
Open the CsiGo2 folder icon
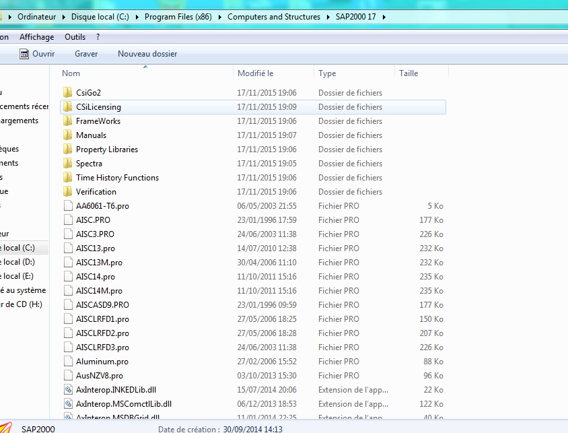point(68,92)
